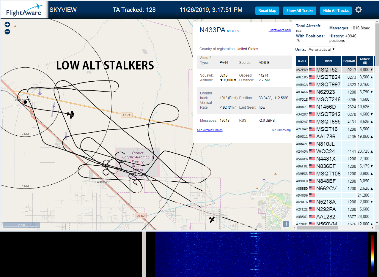Select the black aircraft near Morristown

click(x=70, y=114)
